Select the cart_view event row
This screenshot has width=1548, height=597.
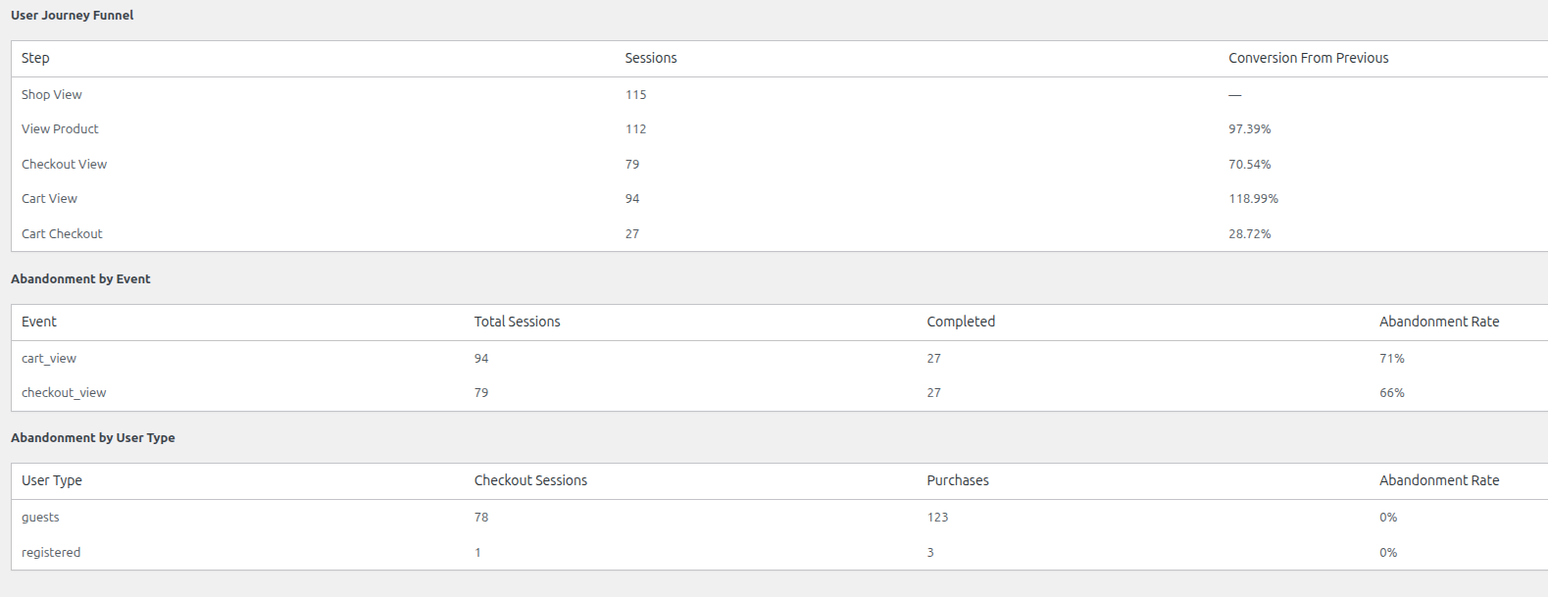[x=779, y=359]
